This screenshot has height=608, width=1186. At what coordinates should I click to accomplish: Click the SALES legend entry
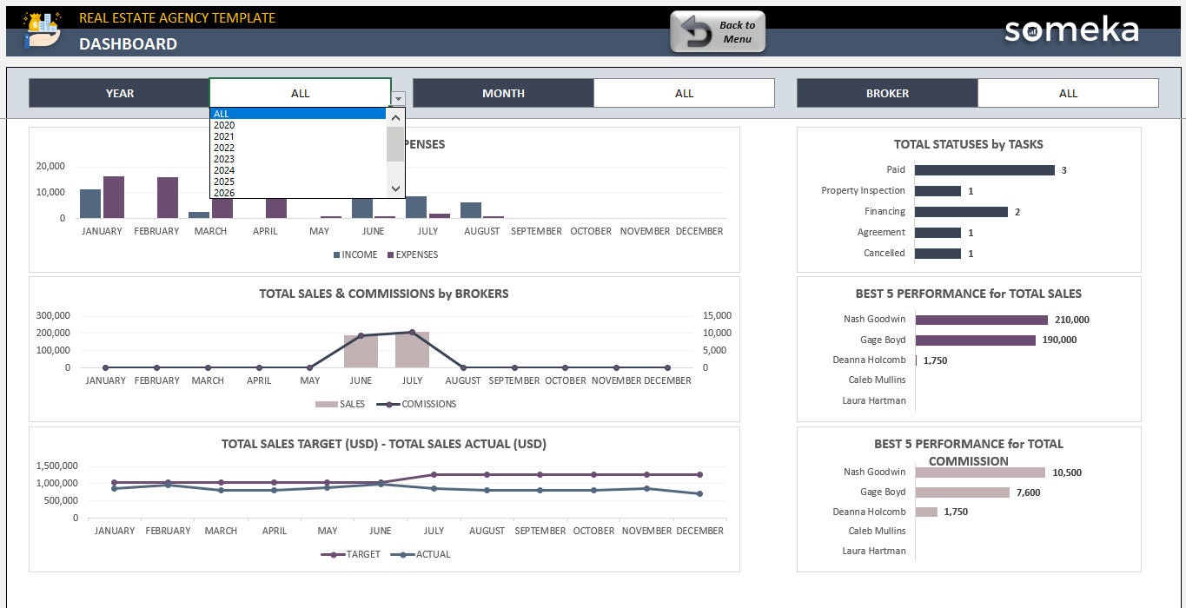(x=340, y=404)
